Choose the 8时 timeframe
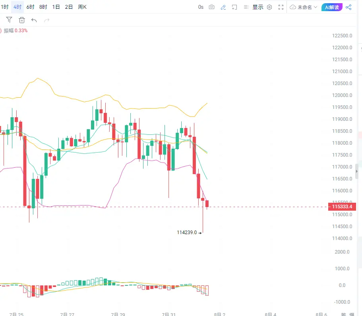This screenshot has width=362, height=316. click(43, 7)
